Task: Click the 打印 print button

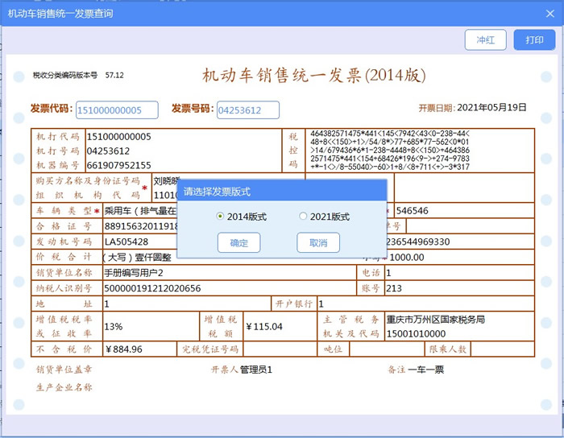Action: (x=534, y=39)
